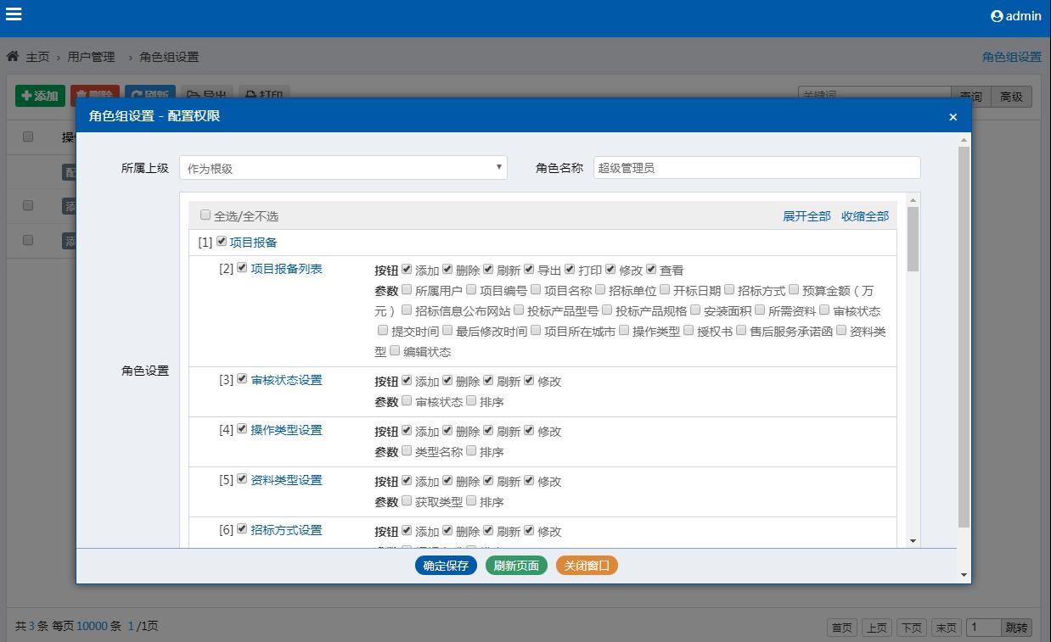The width and height of the screenshot is (1051, 642).
Task: Click 角色组设置 link at top right
Action: point(1012,57)
